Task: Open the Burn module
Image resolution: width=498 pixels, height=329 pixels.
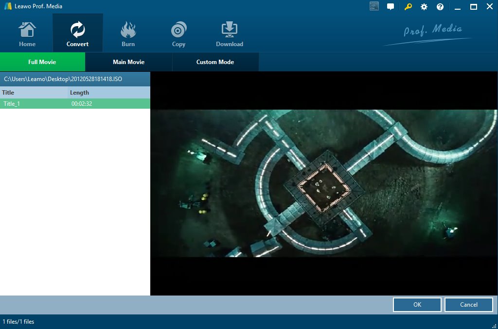Action: pyautogui.click(x=128, y=34)
